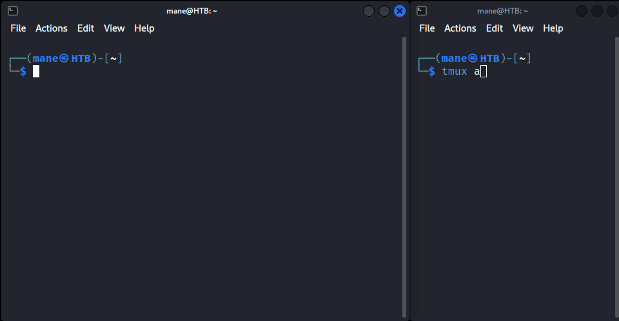Viewport: 619px width, 321px height.
Task: Open Edit menu in right terminal
Action: pos(495,28)
